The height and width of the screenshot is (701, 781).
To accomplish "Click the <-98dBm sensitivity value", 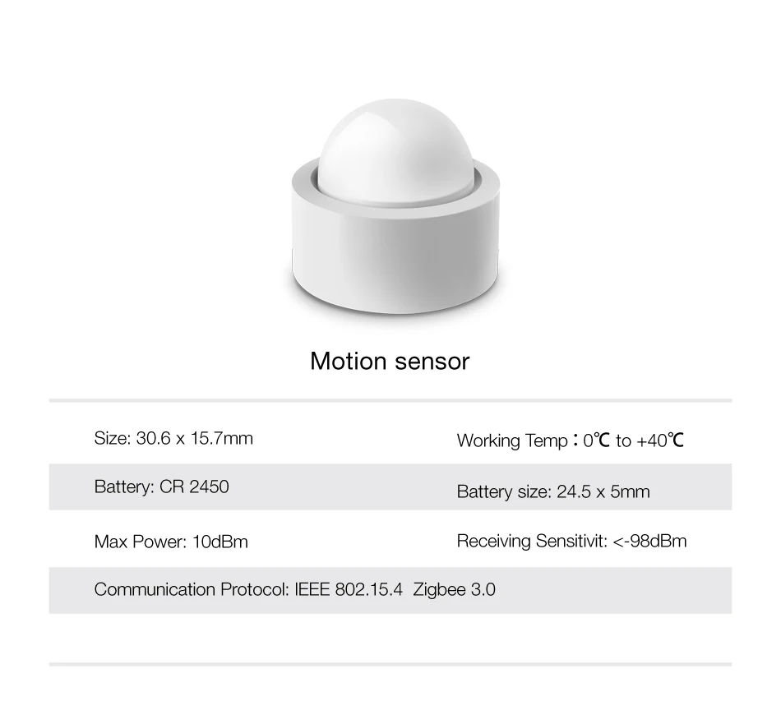I will (649, 541).
